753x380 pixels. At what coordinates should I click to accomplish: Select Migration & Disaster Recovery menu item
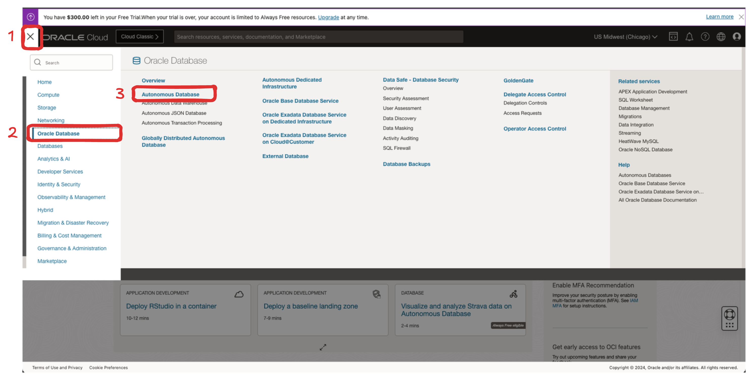pos(73,223)
